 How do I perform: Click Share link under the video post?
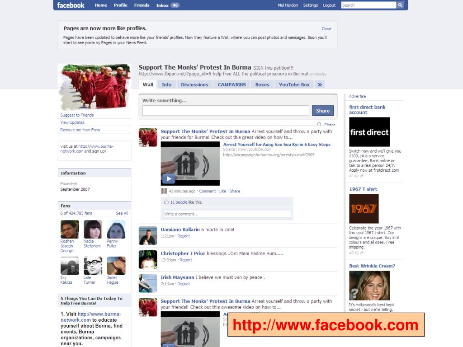pos(235,191)
